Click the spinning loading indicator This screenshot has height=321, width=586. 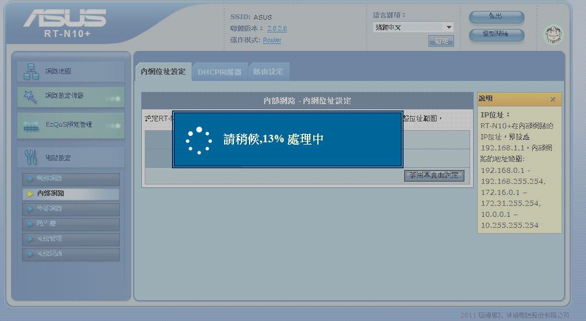(198, 141)
